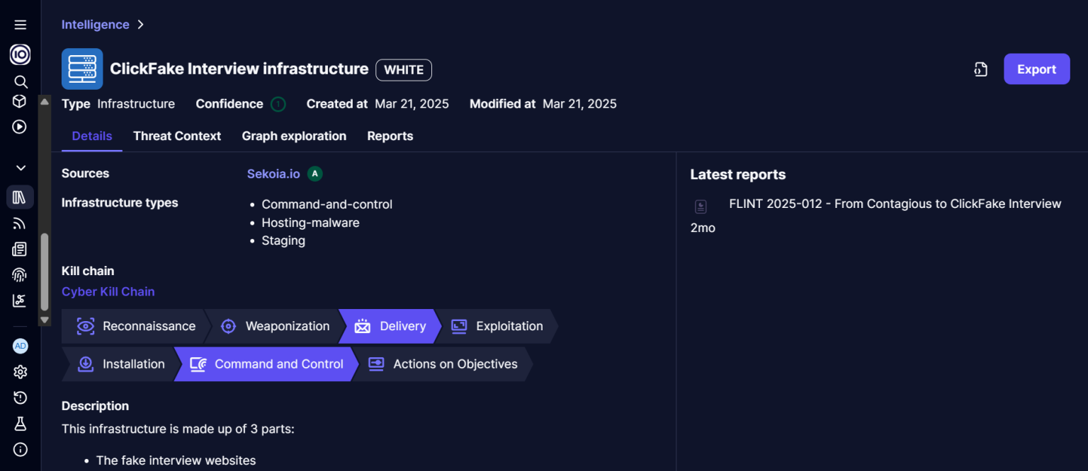The image size is (1088, 471).
Task: Open the hamburger menu in sidebar
Action: (x=20, y=25)
